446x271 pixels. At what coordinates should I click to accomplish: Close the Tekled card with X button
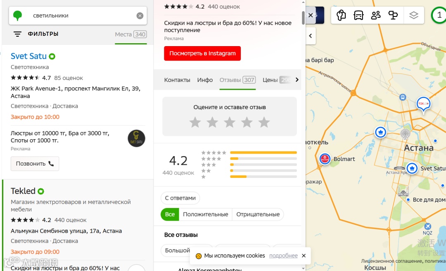tap(311, 15)
